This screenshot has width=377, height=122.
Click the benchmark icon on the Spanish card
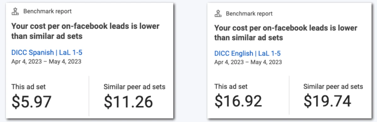pos(15,12)
